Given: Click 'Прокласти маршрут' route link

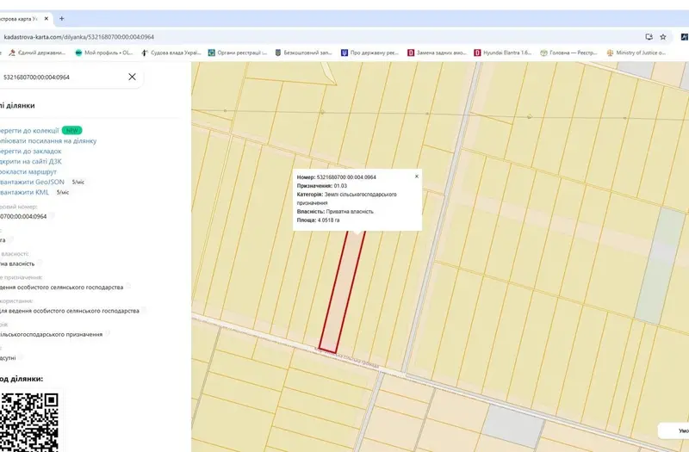Looking at the screenshot, I should pyautogui.click(x=28, y=171).
